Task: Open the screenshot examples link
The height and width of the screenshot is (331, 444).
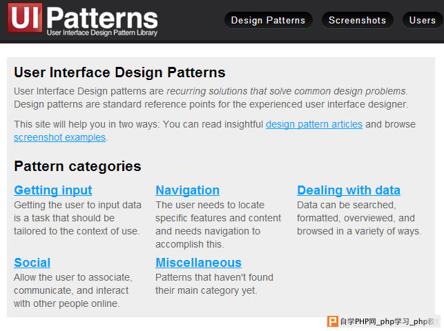Action: coord(60,137)
